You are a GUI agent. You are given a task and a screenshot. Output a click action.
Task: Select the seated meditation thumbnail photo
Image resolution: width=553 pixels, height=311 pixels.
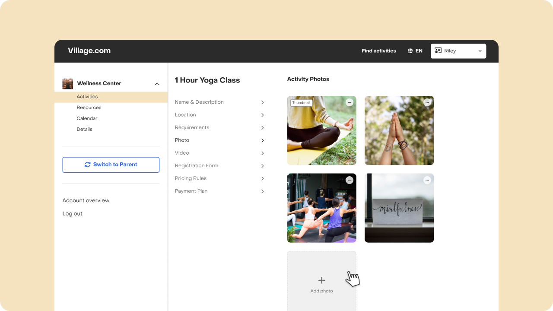322,130
